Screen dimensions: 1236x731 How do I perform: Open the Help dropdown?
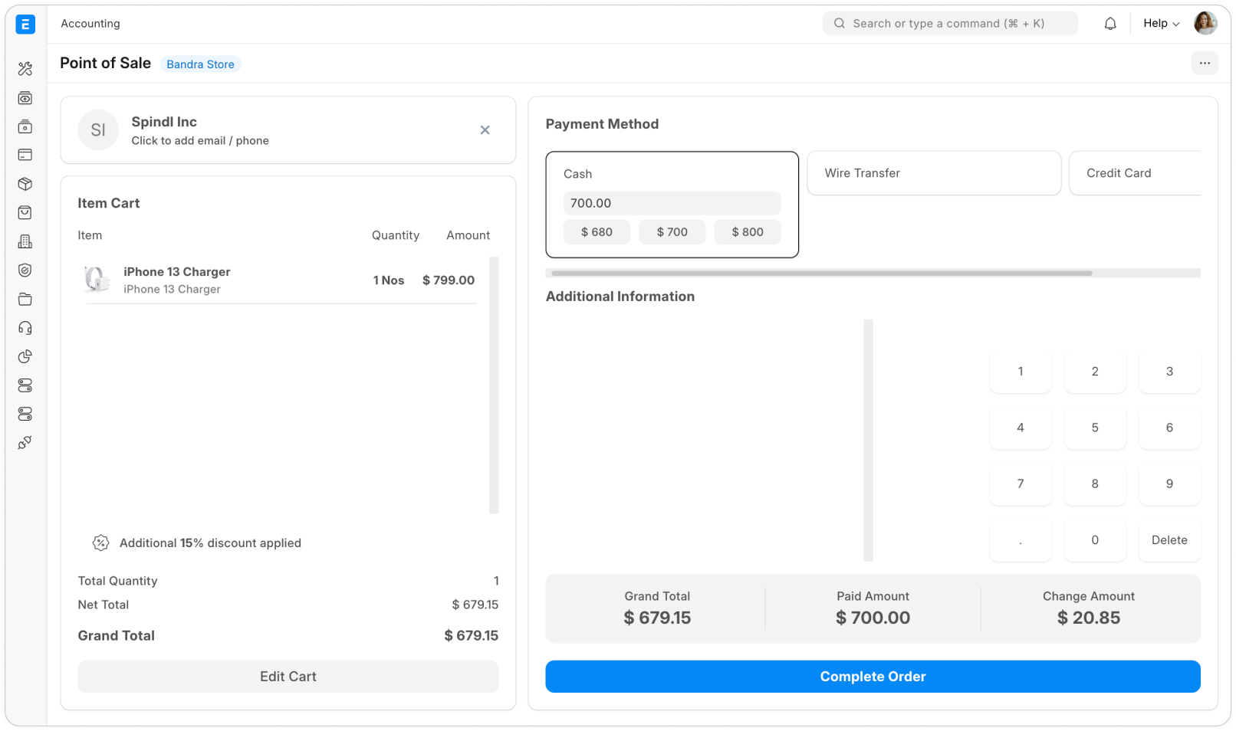(x=1160, y=23)
